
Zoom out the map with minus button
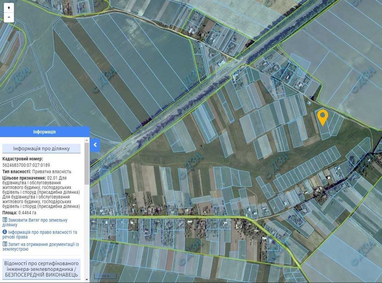point(9,17)
